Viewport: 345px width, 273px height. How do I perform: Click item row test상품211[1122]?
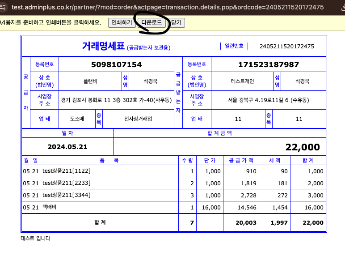click(67, 171)
